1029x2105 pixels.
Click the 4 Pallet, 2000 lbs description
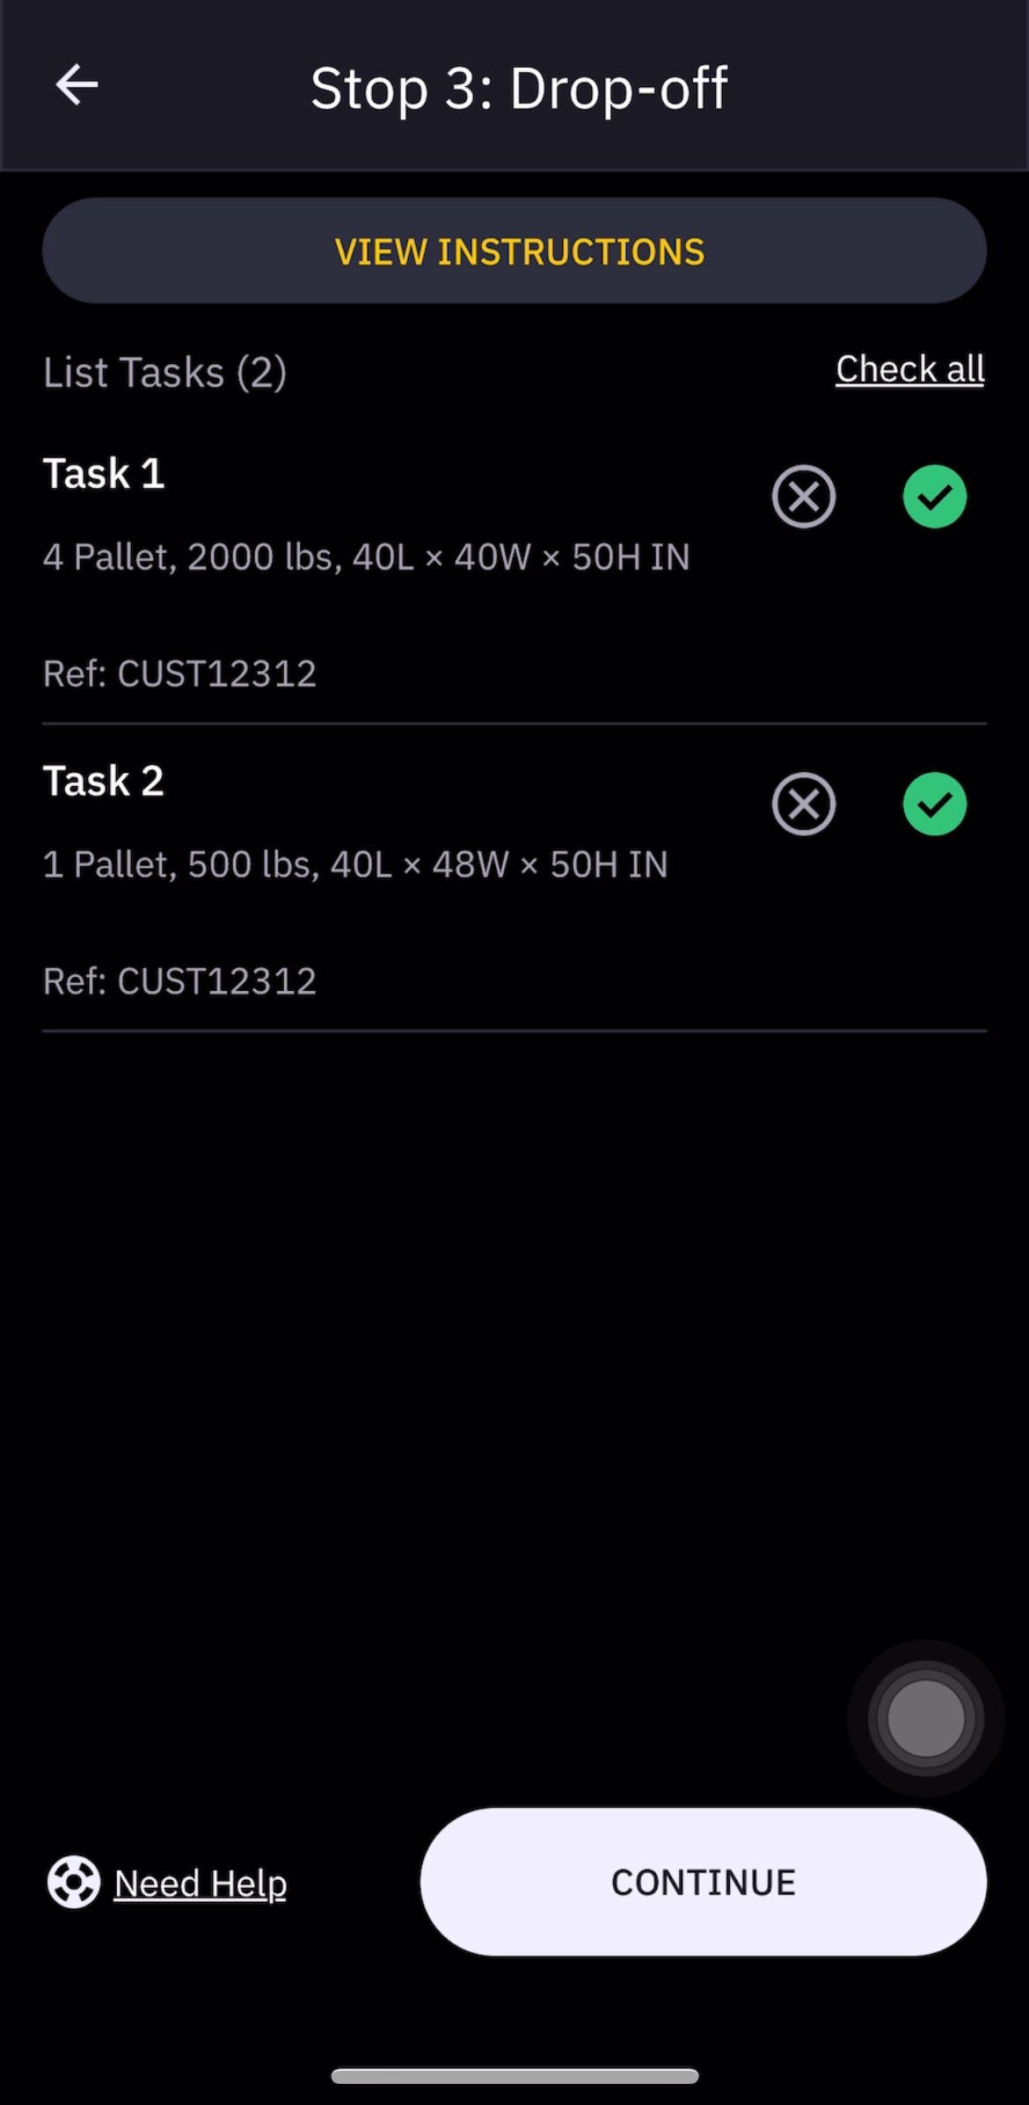(x=367, y=557)
